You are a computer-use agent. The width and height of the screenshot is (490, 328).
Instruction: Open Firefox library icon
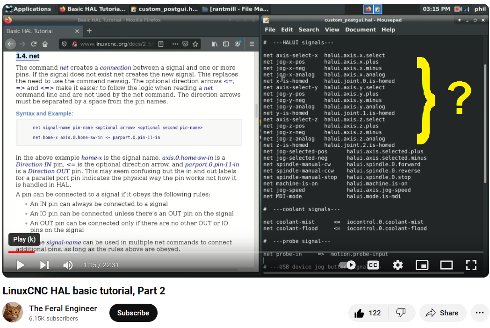215,44
